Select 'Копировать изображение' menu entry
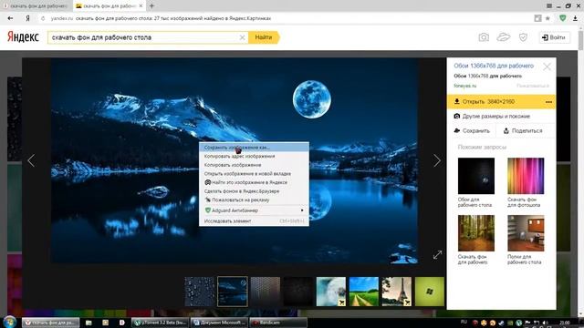The width and height of the screenshot is (584, 328). (x=254, y=165)
